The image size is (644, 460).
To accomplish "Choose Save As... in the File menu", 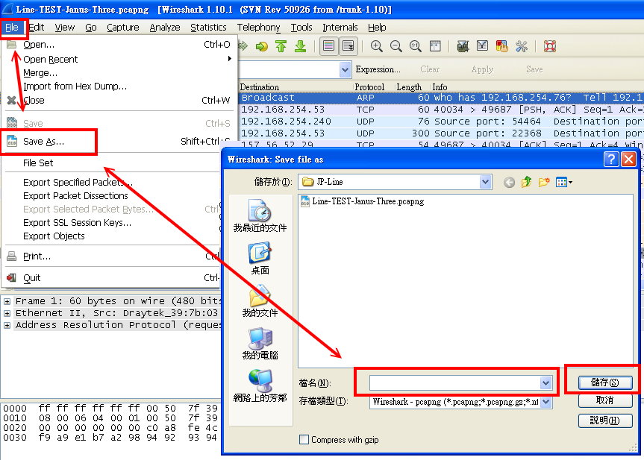I will (x=43, y=141).
